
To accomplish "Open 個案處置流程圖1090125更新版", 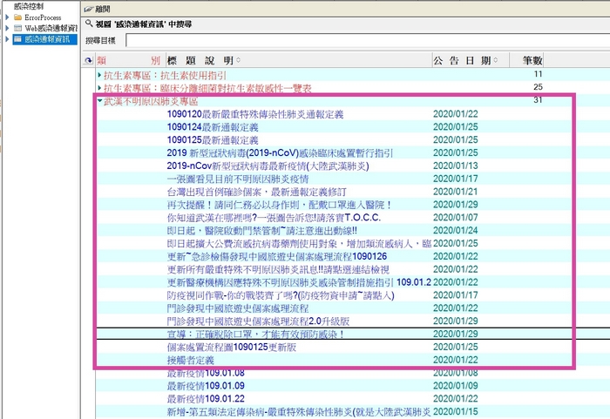I will [232, 347].
